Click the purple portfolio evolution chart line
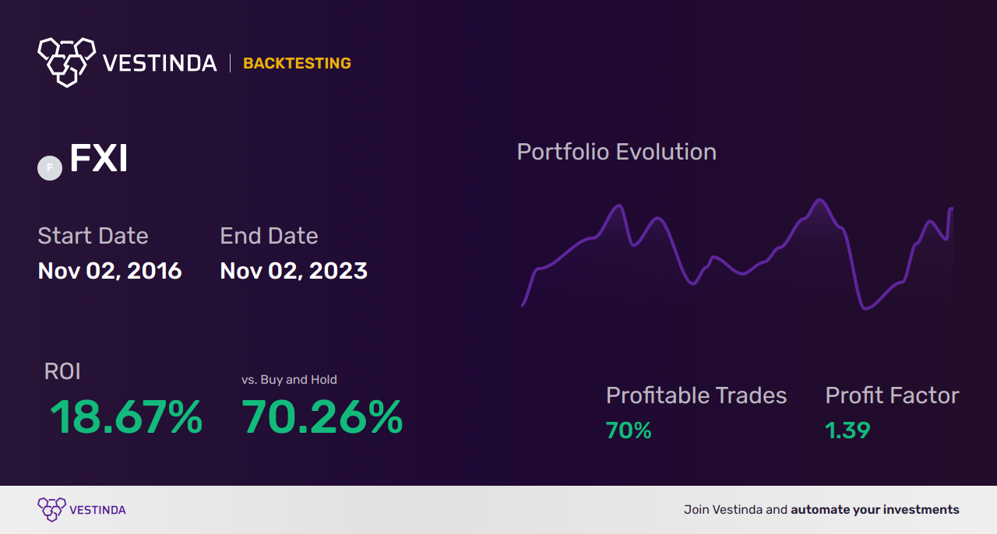The width and height of the screenshot is (997, 534). coord(737,254)
